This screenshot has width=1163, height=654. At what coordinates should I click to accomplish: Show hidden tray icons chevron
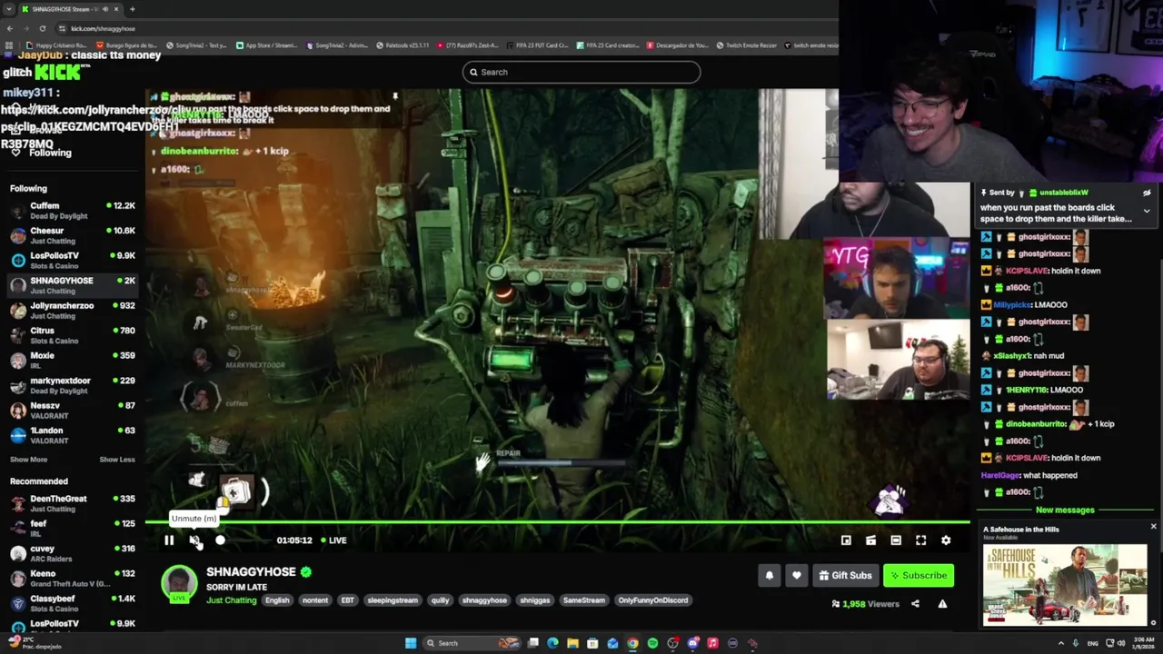coord(1061,643)
